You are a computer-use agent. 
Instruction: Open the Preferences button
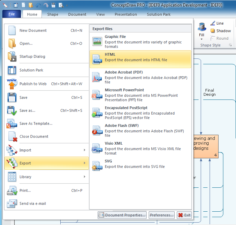pos(162,215)
